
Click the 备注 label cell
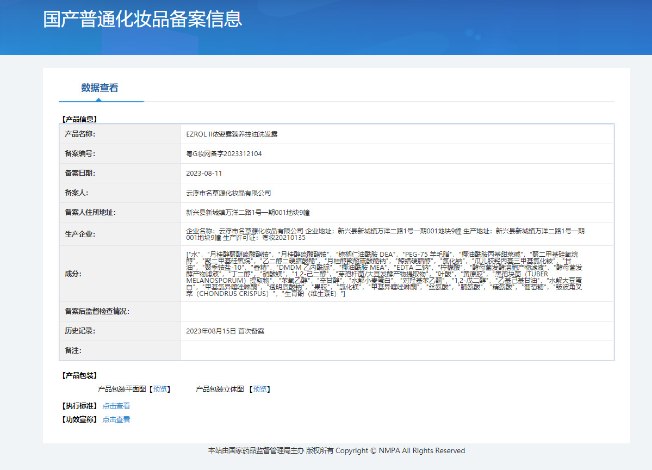pos(120,350)
